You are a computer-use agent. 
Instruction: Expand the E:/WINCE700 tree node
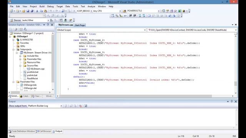(13, 40)
